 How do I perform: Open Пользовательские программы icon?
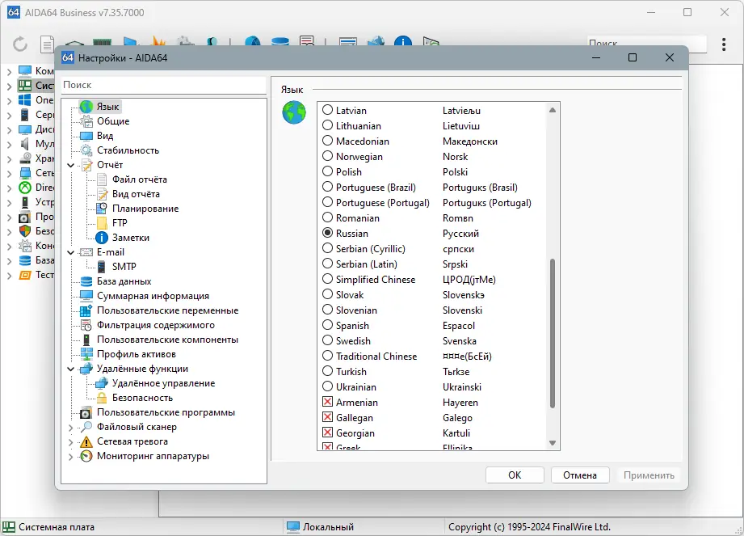[86, 412]
